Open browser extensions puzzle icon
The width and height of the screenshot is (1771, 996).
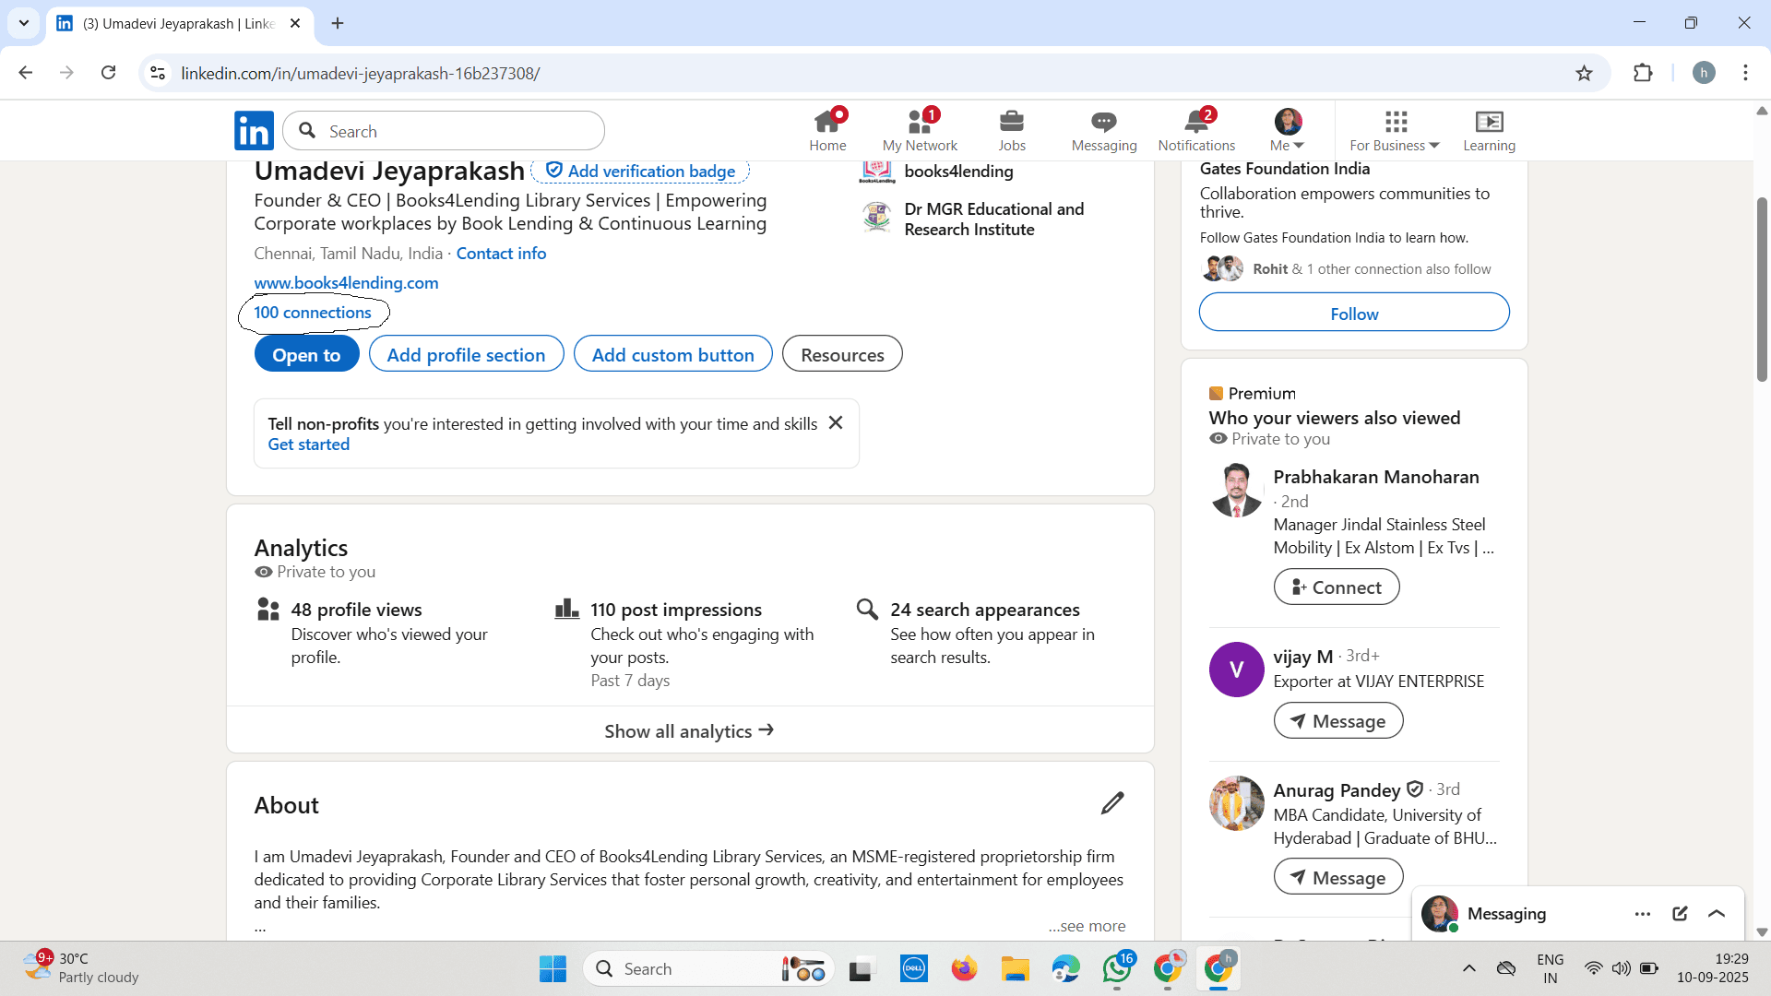[x=1643, y=73]
